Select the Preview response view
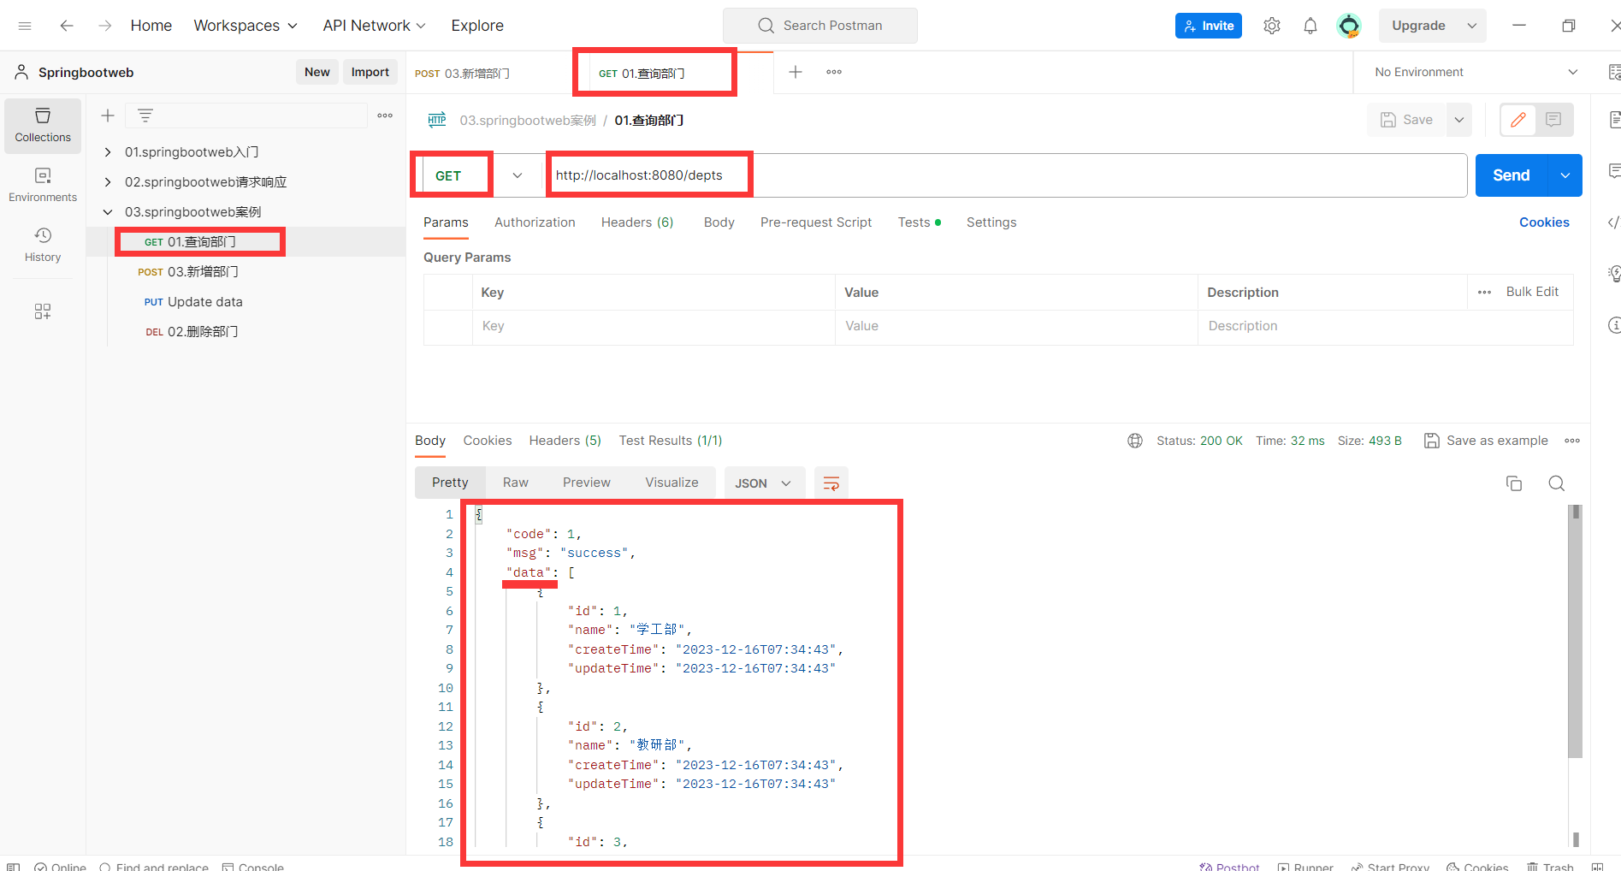The image size is (1621, 871). (587, 483)
